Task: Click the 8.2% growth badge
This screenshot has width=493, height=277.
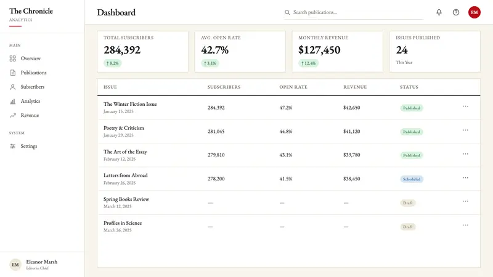Action: (113, 63)
